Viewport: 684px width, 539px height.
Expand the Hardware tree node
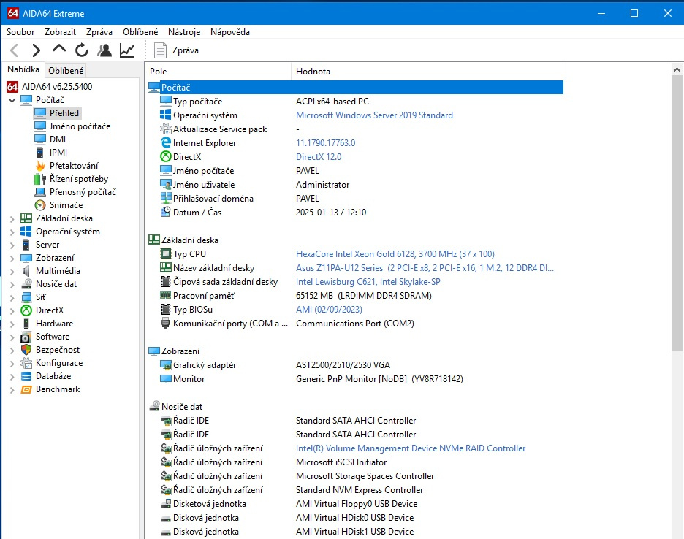12,324
